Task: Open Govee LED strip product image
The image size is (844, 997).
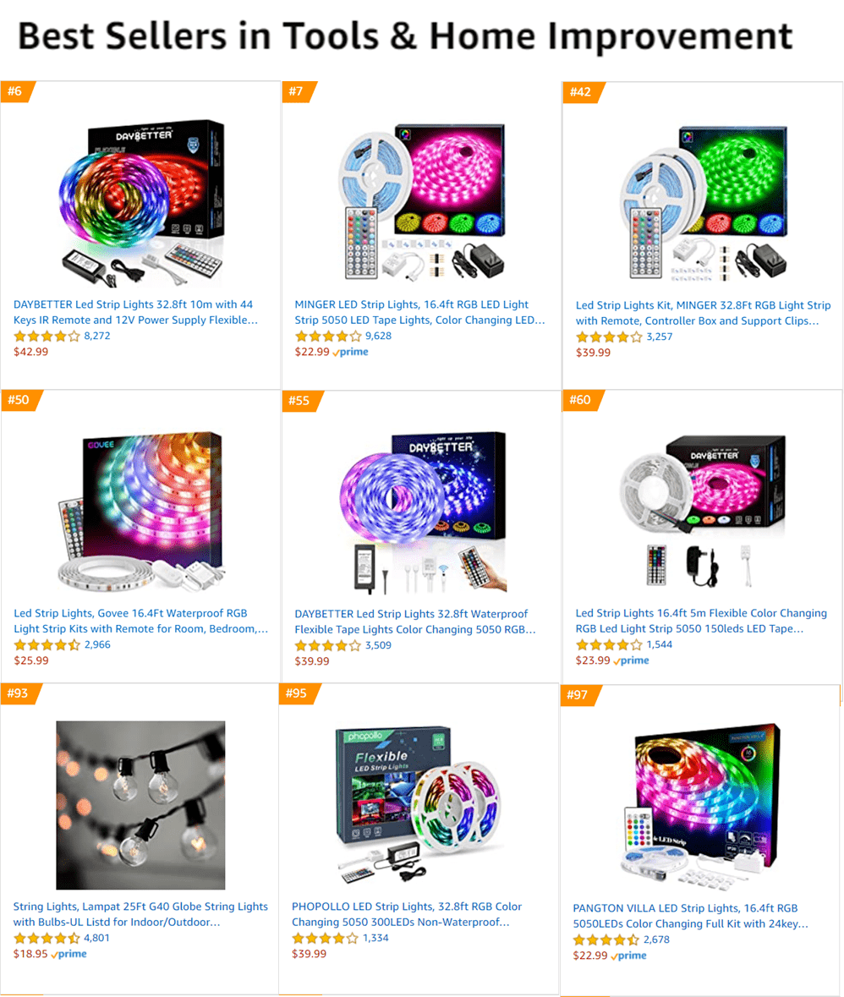Action: pyautogui.click(x=141, y=512)
